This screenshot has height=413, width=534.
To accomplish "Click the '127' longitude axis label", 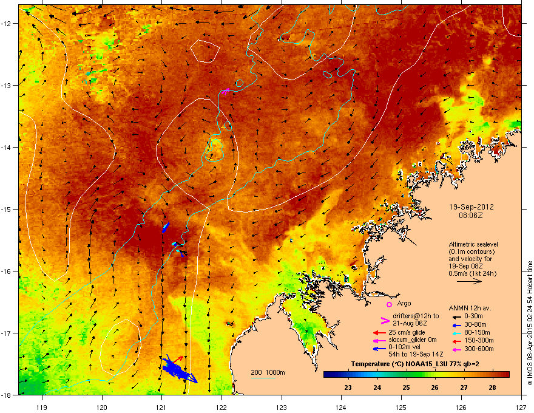I will (x=521, y=407).
